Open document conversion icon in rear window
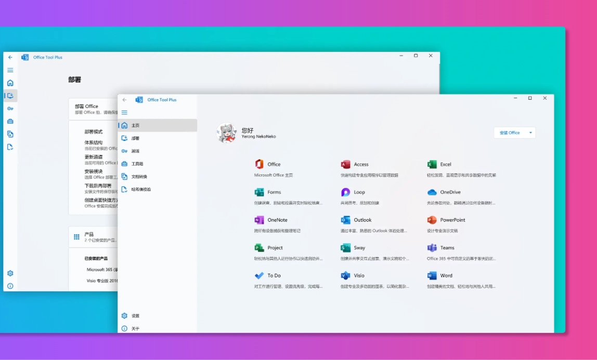The width and height of the screenshot is (597, 360). (10, 134)
